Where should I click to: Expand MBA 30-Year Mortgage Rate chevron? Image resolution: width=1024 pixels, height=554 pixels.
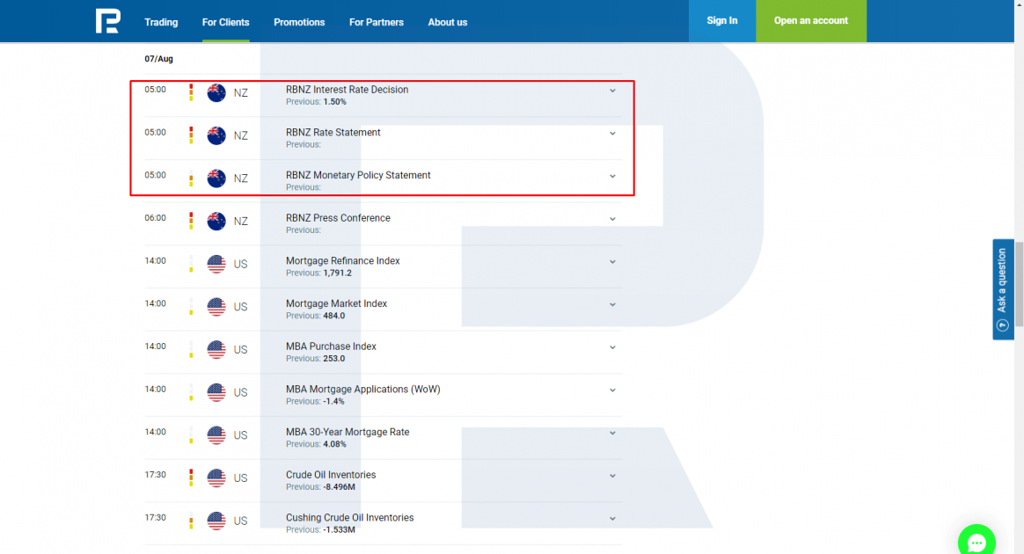click(612, 433)
